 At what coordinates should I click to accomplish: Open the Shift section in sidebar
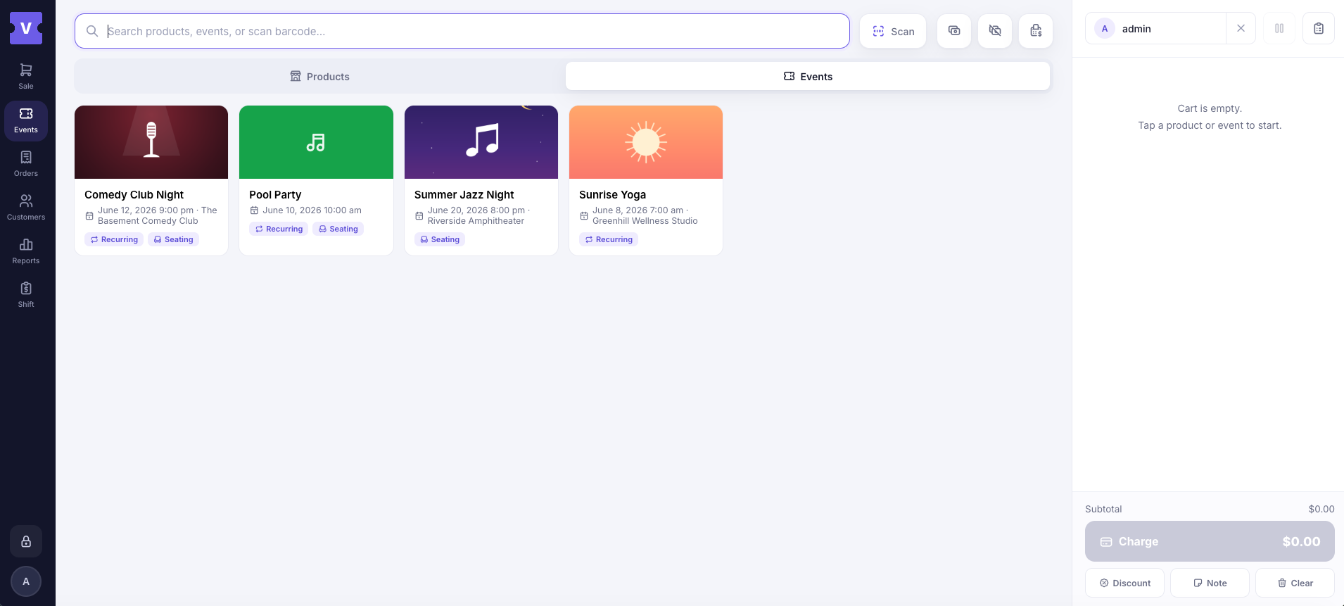pos(26,295)
